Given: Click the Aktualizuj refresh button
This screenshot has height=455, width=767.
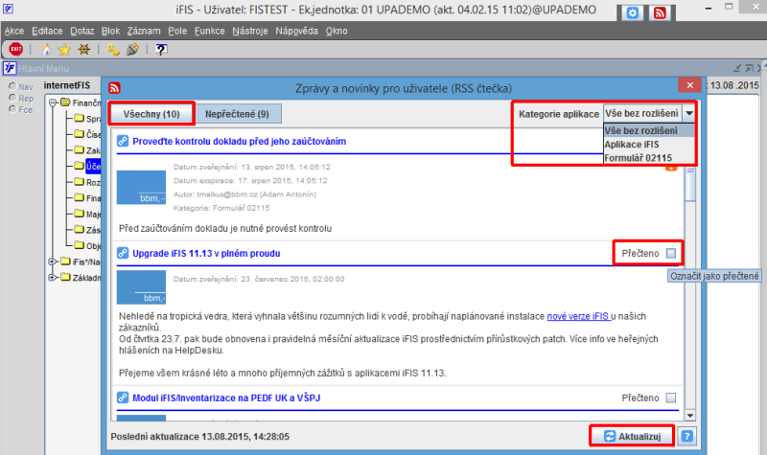Looking at the screenshot, I should pos(633,436).
